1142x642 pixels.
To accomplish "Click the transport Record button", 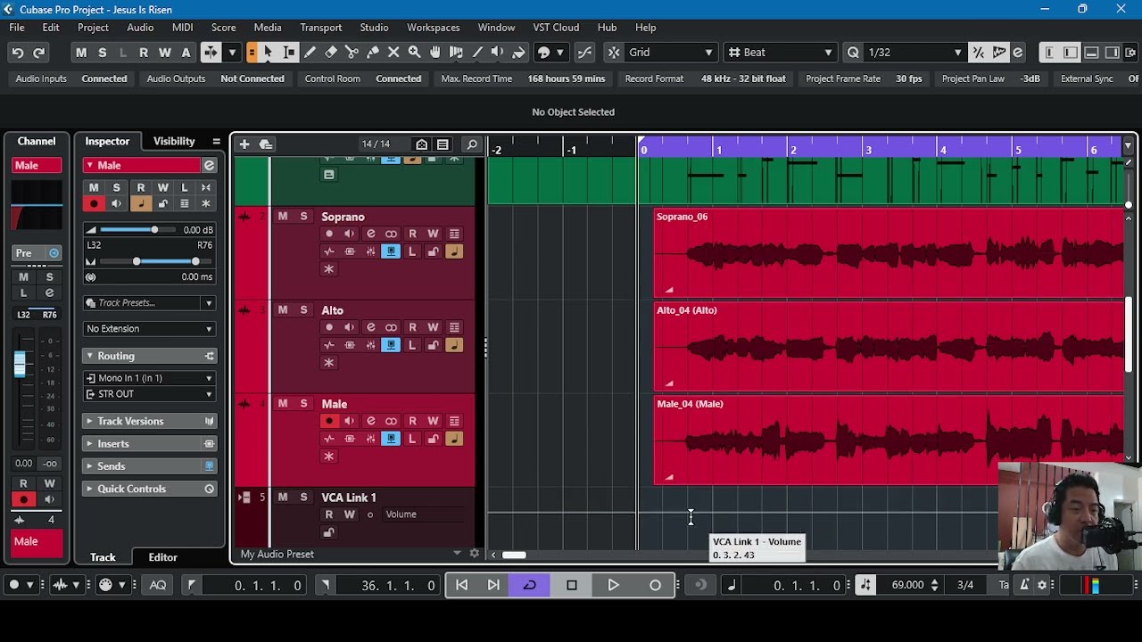I will click(656, 585).
